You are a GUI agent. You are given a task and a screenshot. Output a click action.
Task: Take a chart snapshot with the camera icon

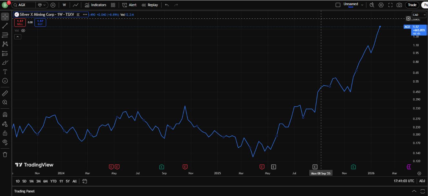coord(399,5)
